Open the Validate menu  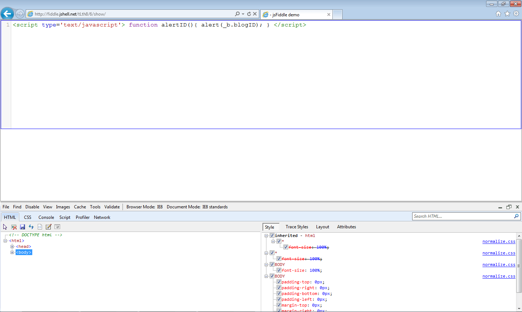[x=112, y=207]
